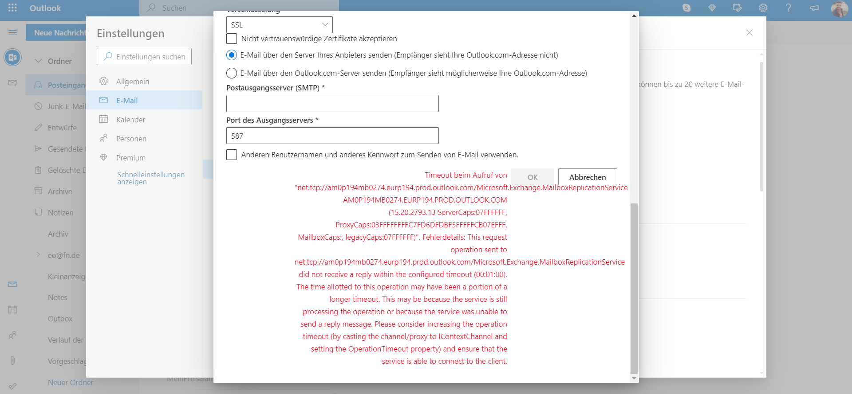Open the To Do checkmark icon
The image size is (852, 394).
coord(13,386)
